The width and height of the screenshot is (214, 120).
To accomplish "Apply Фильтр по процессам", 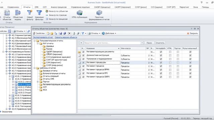I will [57, 19].
